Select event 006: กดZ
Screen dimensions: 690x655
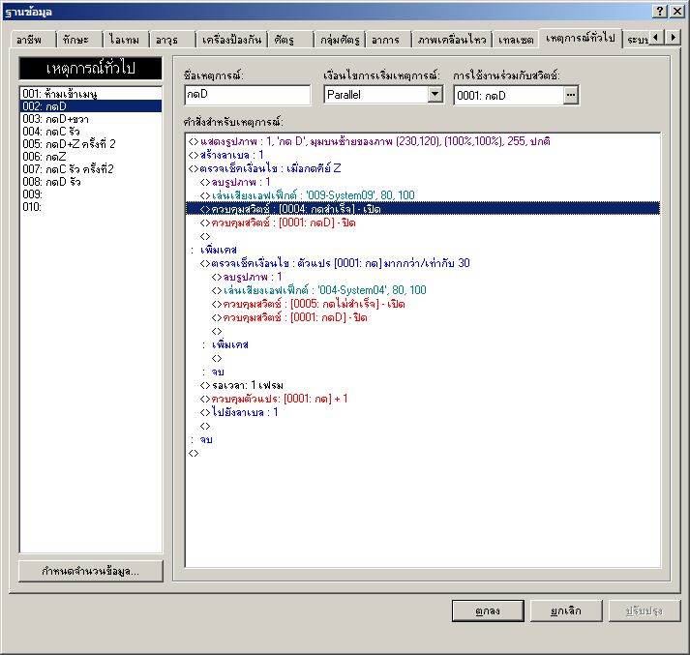coord(91,157)
